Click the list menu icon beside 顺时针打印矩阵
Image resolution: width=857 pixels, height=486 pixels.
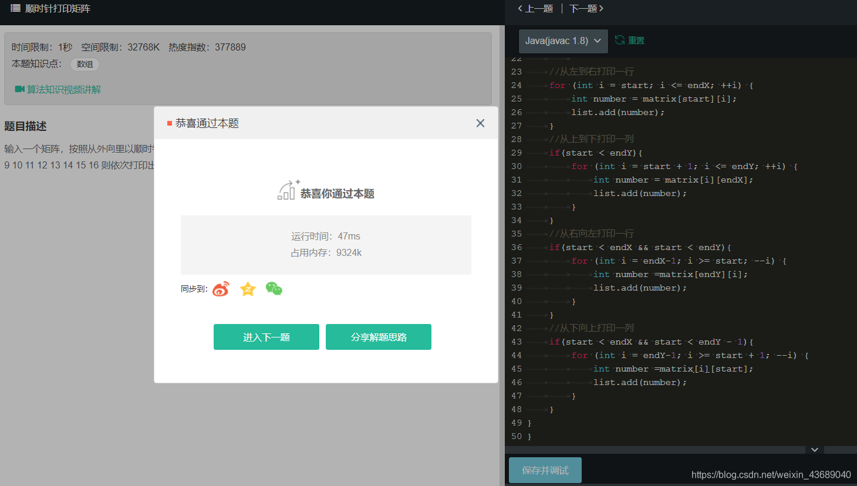tap(16, 8)
